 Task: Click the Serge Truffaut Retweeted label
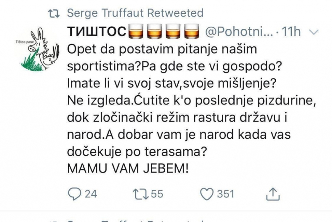(135, 13)
